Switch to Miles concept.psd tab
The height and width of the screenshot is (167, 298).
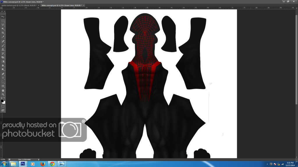click(x=62, y=6)
